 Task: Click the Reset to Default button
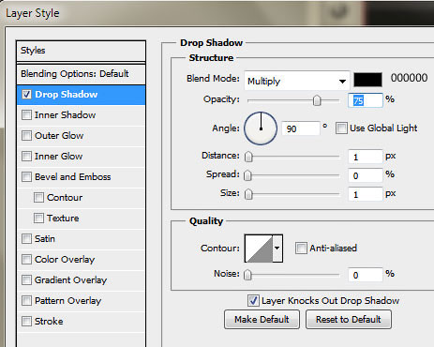[349, 320]
